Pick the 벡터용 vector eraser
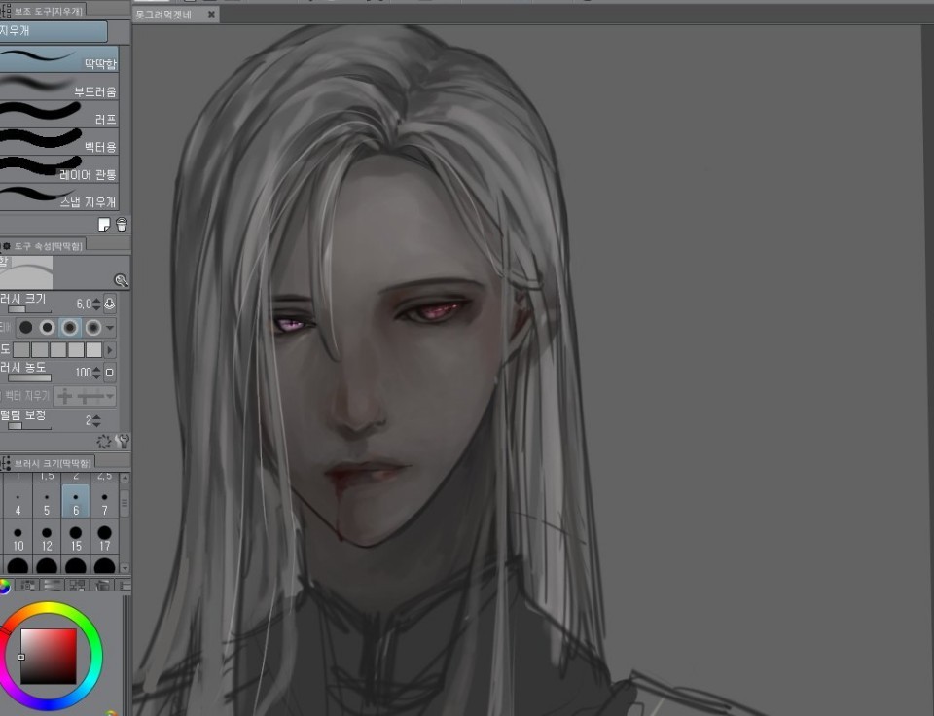Image resolution: width=934 pixels, height=716 pixels. click(x=58, y=144)
